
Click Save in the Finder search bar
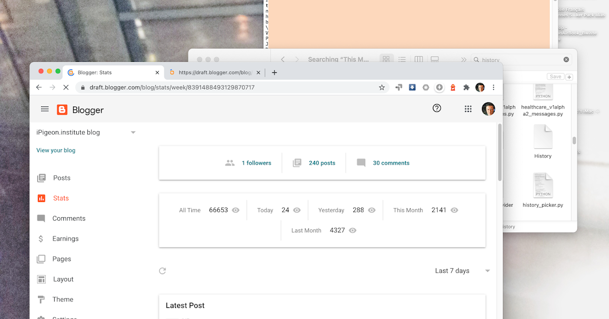555,76
